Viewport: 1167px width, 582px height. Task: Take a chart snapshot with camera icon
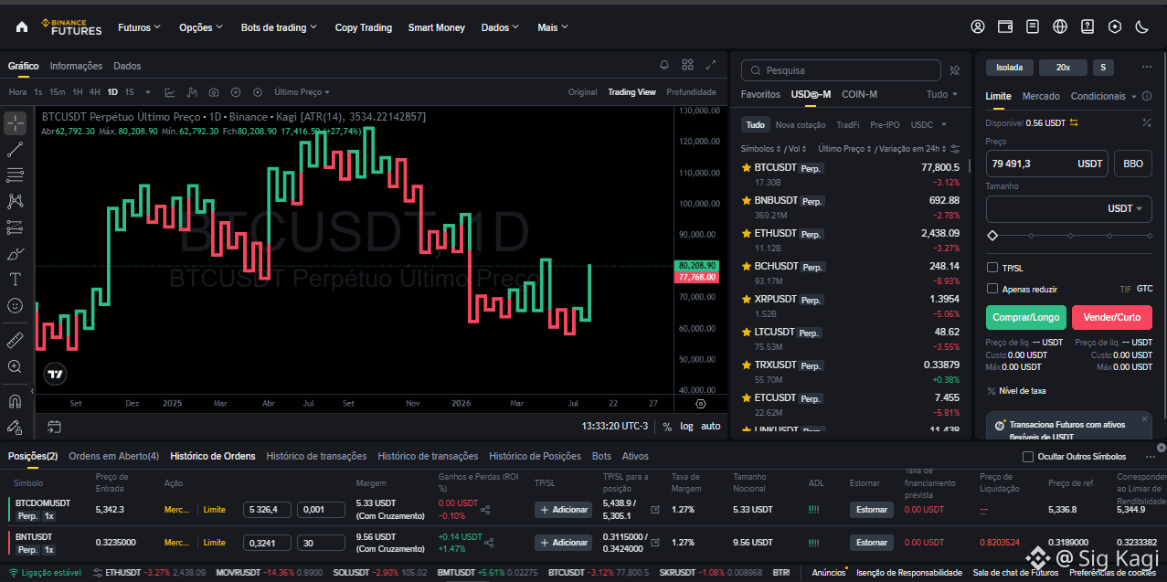214,92
